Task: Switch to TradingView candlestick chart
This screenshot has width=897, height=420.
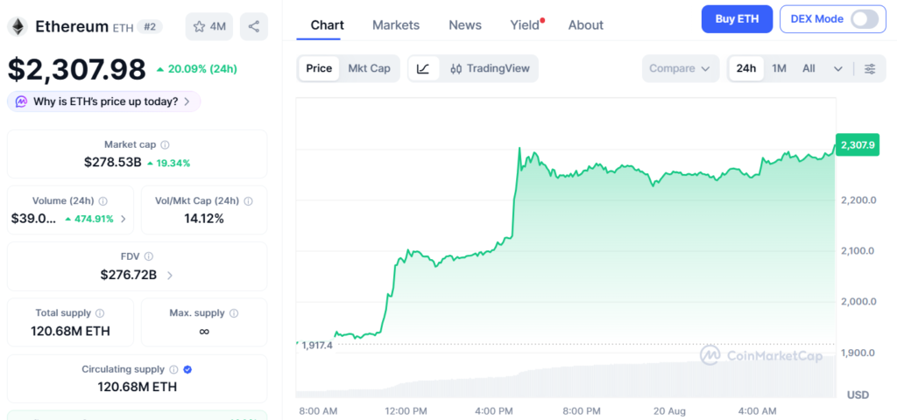Action: pos(490,68)
